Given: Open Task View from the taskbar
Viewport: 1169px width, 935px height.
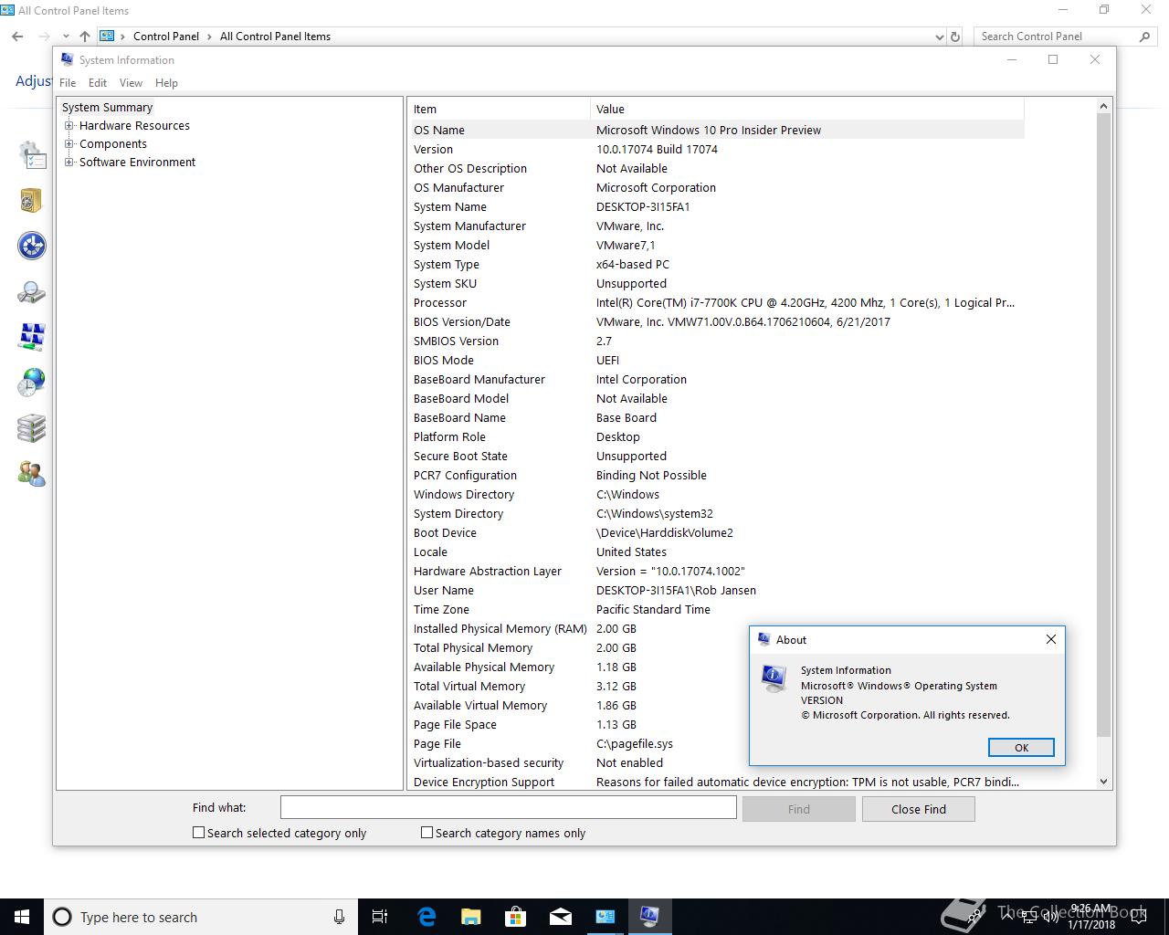Looking at the screenshot, I should point(380,917).
